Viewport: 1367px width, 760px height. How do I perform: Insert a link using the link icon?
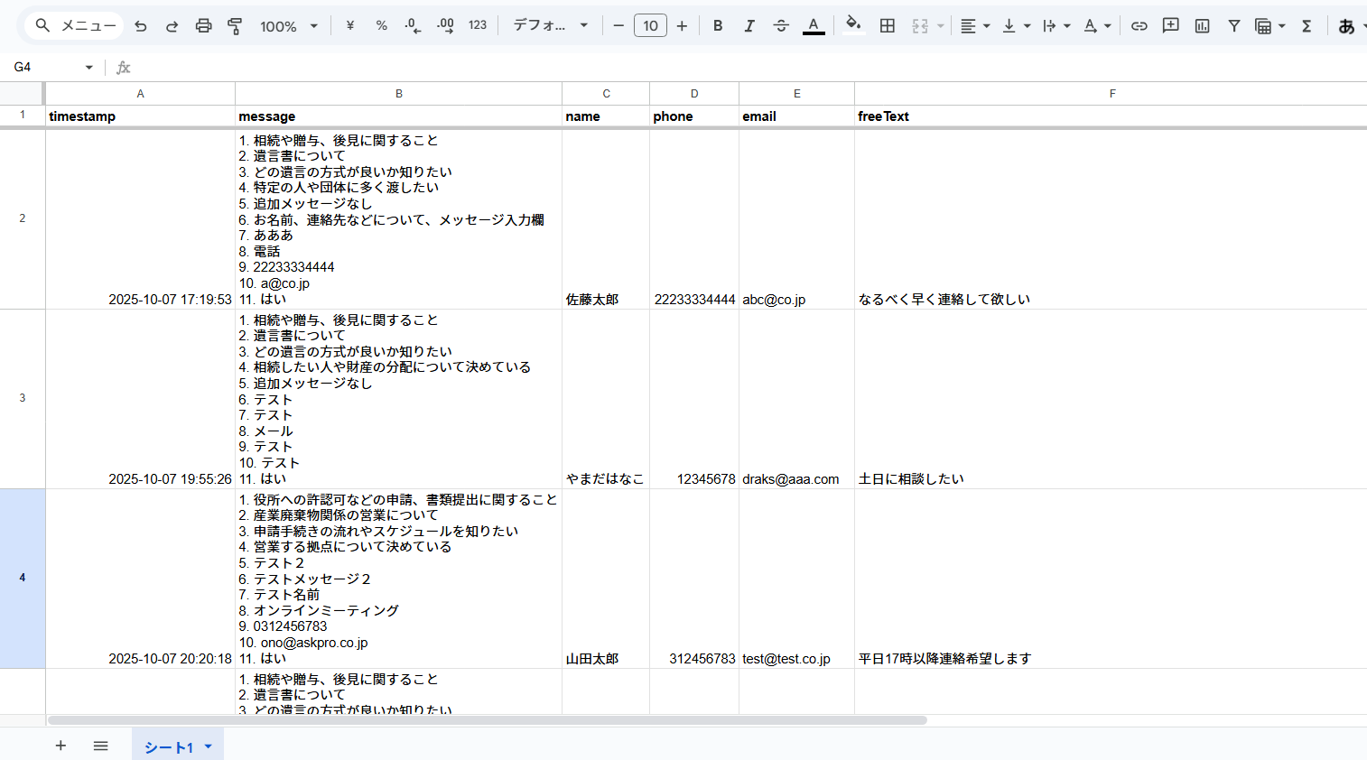[1139, 26]
